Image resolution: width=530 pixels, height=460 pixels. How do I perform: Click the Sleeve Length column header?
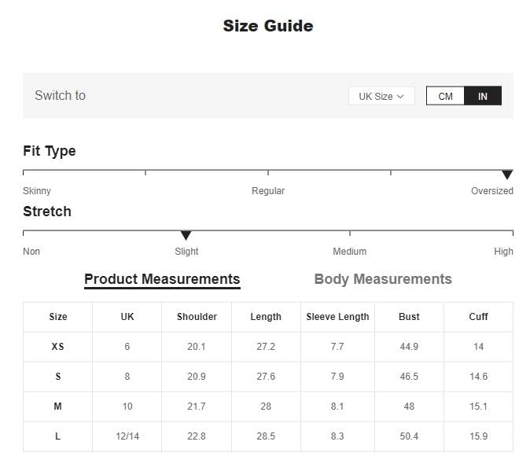[337, 317]
